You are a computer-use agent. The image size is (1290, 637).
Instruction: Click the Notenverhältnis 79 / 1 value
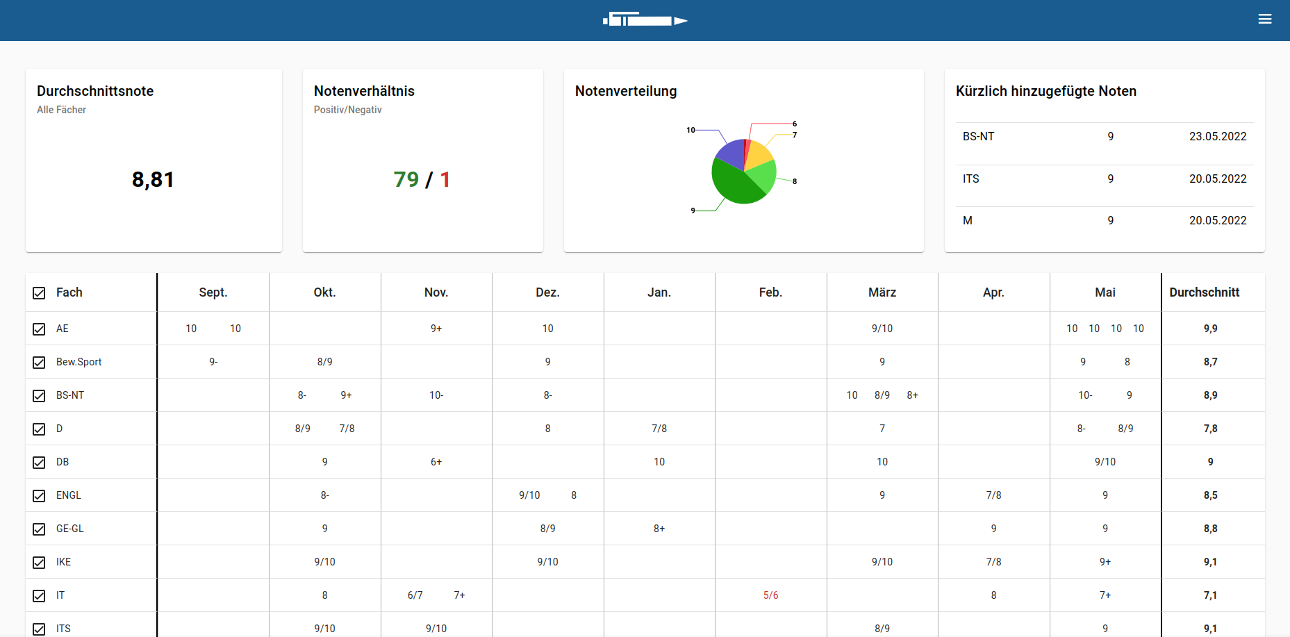[422, 179]
